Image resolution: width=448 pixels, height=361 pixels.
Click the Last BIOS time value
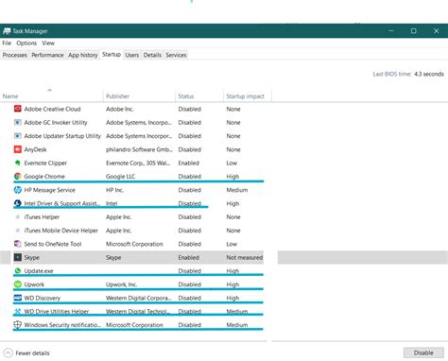(x=429, y=74)
